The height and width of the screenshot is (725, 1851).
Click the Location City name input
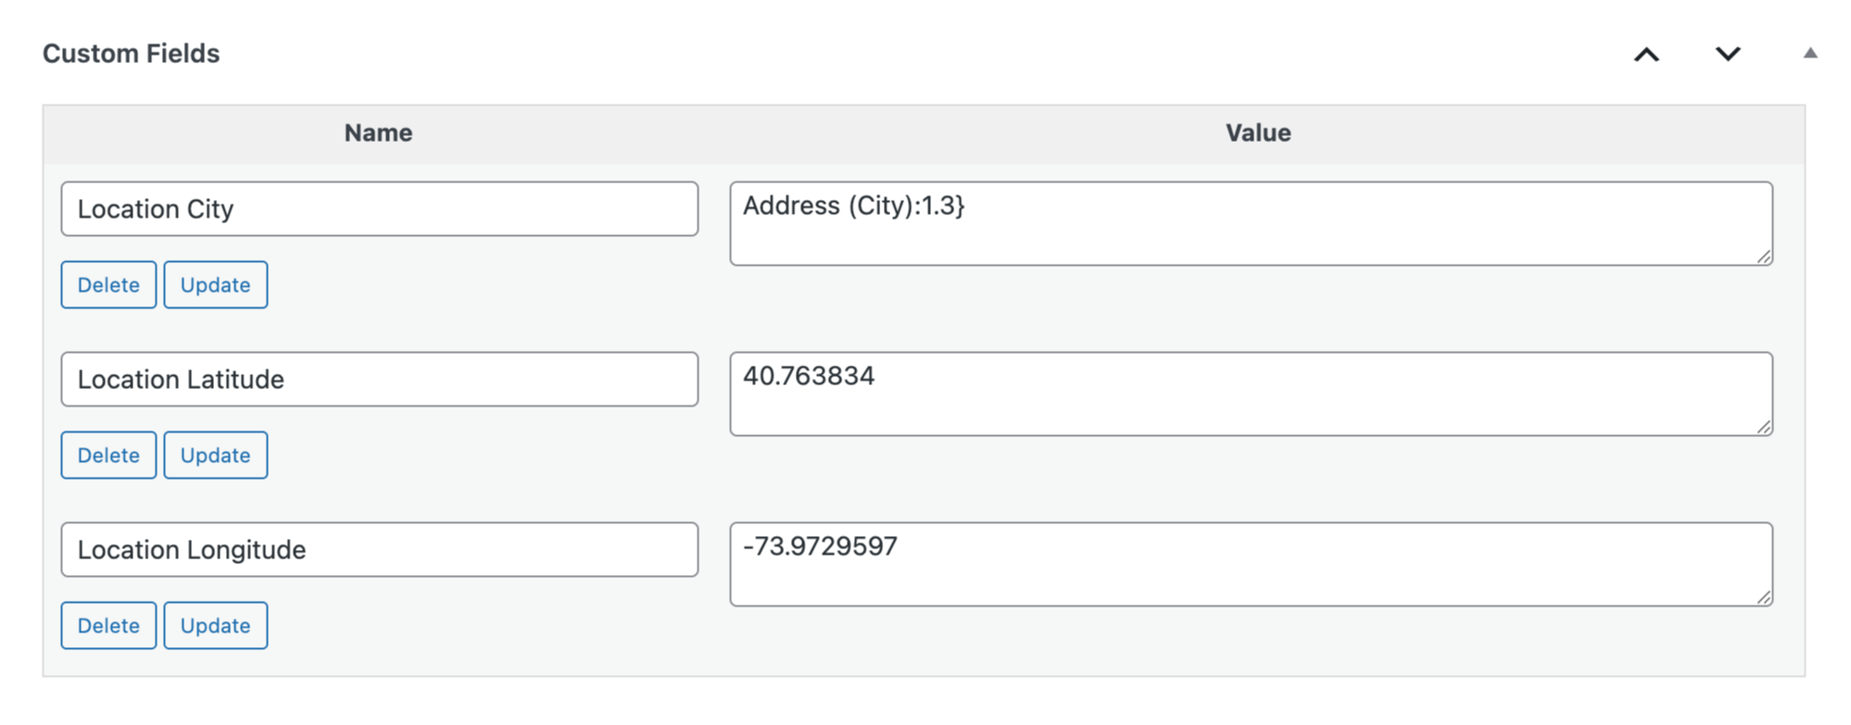379,209
